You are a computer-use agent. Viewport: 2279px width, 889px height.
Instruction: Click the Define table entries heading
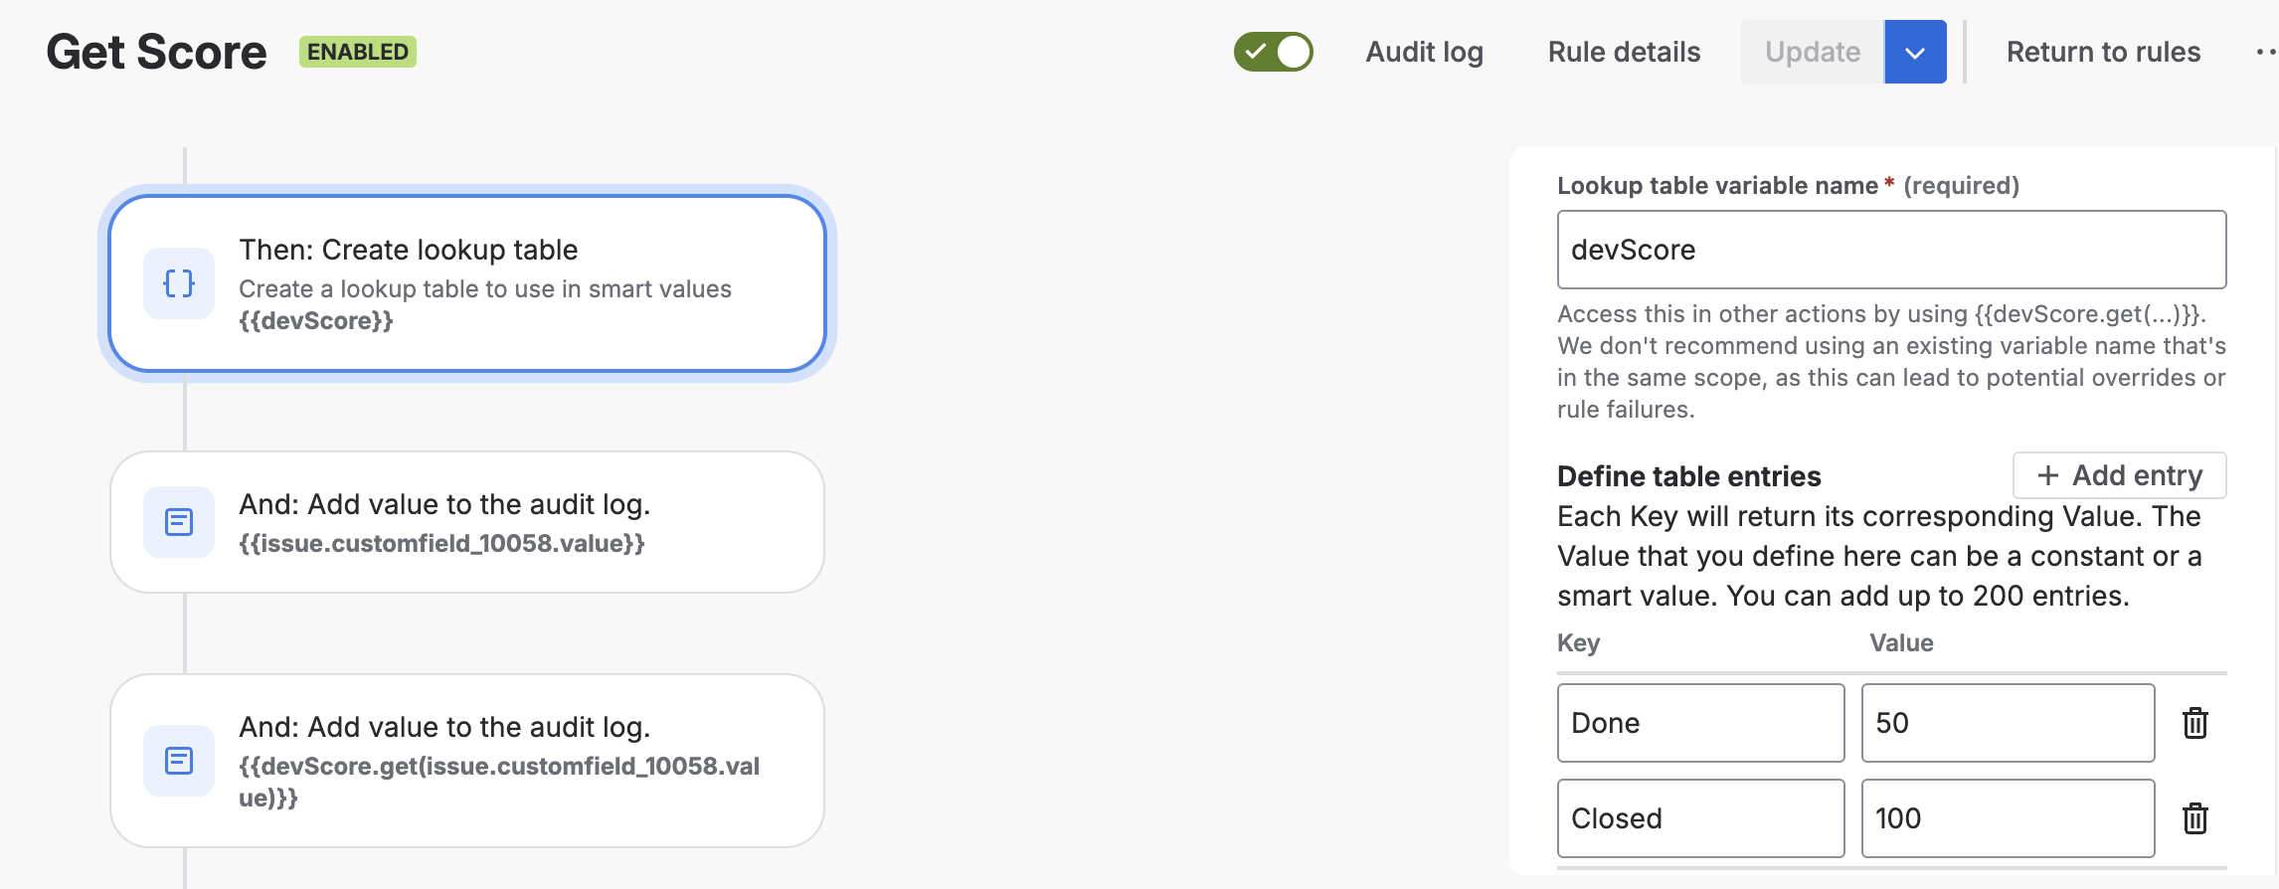tap(1689, 476)
